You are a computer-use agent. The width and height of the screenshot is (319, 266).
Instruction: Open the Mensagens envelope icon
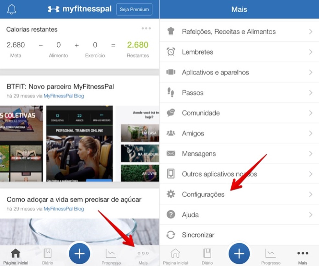point(171,153)
